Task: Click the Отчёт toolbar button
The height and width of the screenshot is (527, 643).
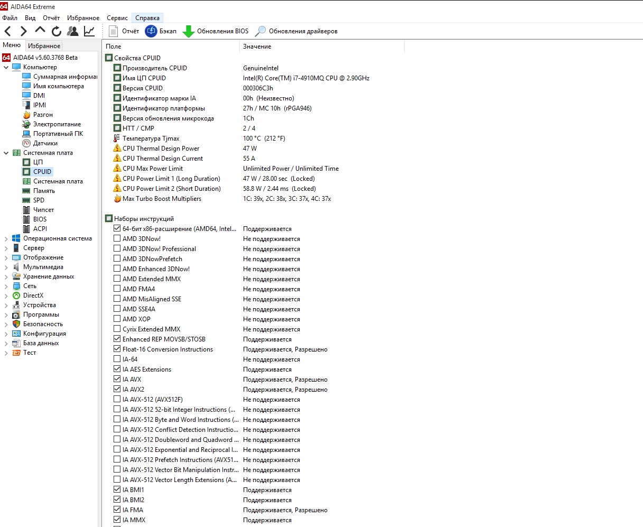Action: coord(124,31)
